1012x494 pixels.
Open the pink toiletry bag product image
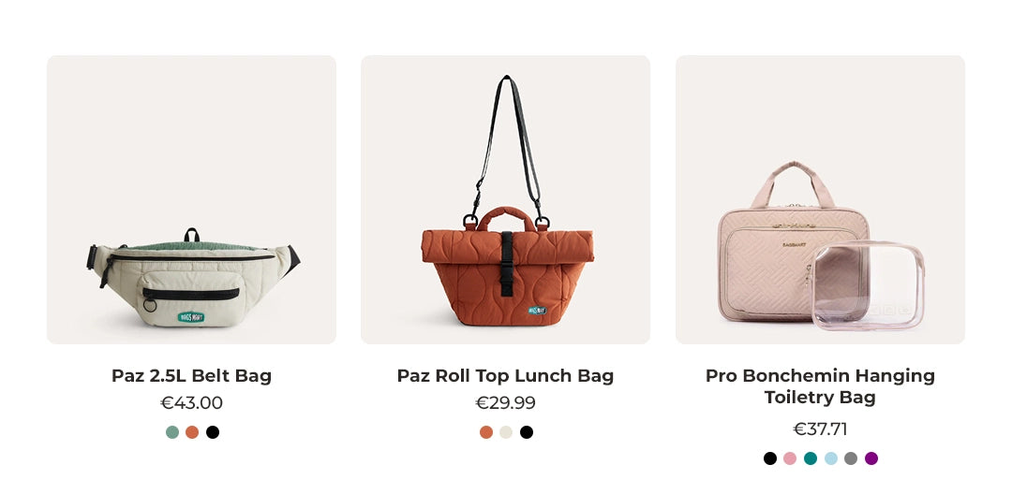(x=820, y=199)
